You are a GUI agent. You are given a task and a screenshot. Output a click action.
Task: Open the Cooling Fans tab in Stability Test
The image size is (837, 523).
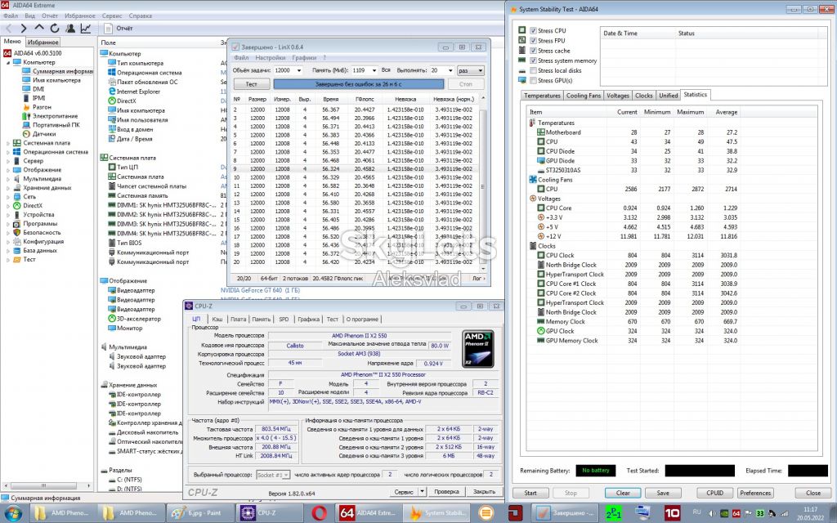tap(583, 96)
